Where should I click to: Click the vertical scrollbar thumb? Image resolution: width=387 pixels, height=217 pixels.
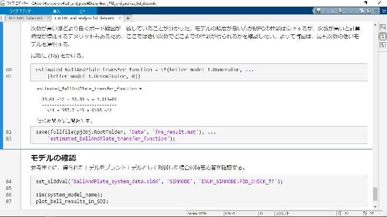(375, 194)
